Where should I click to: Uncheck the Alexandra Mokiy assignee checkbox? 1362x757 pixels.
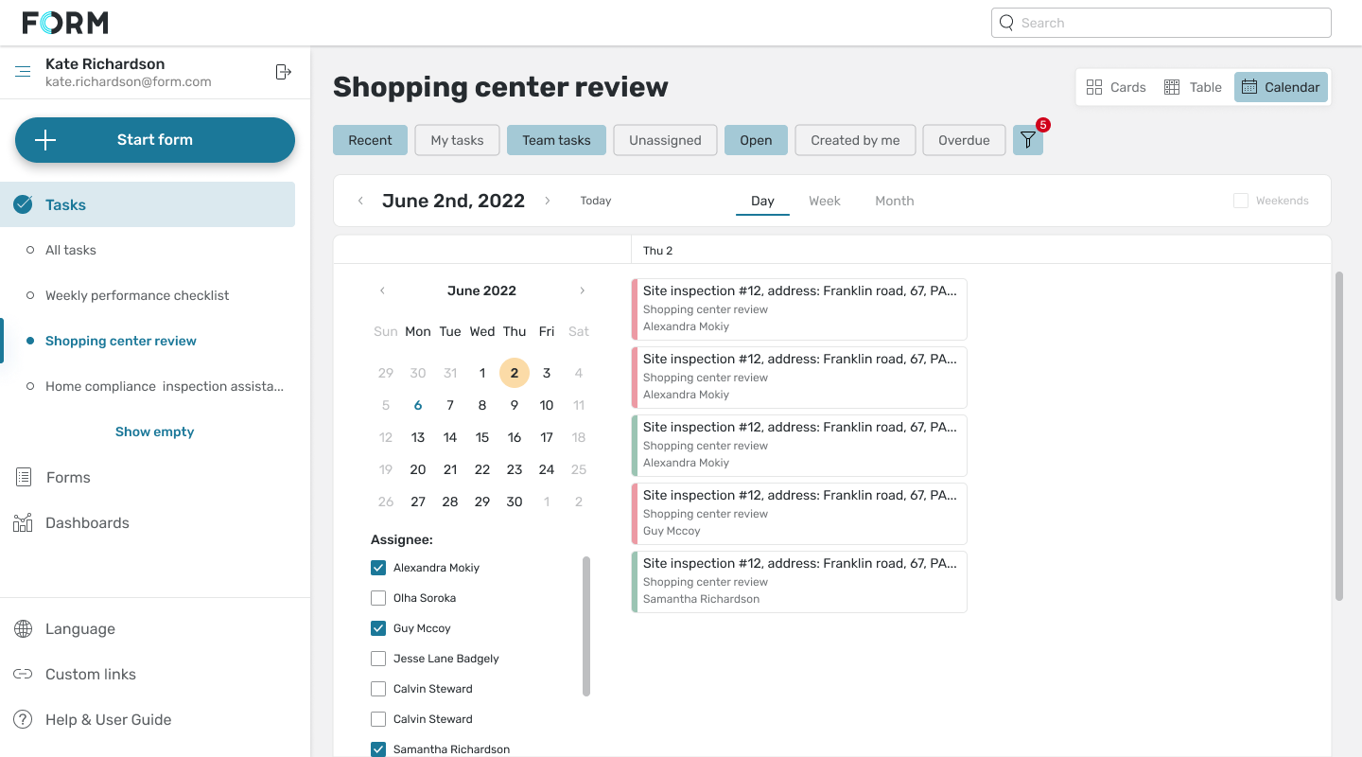tap(378, 568)
